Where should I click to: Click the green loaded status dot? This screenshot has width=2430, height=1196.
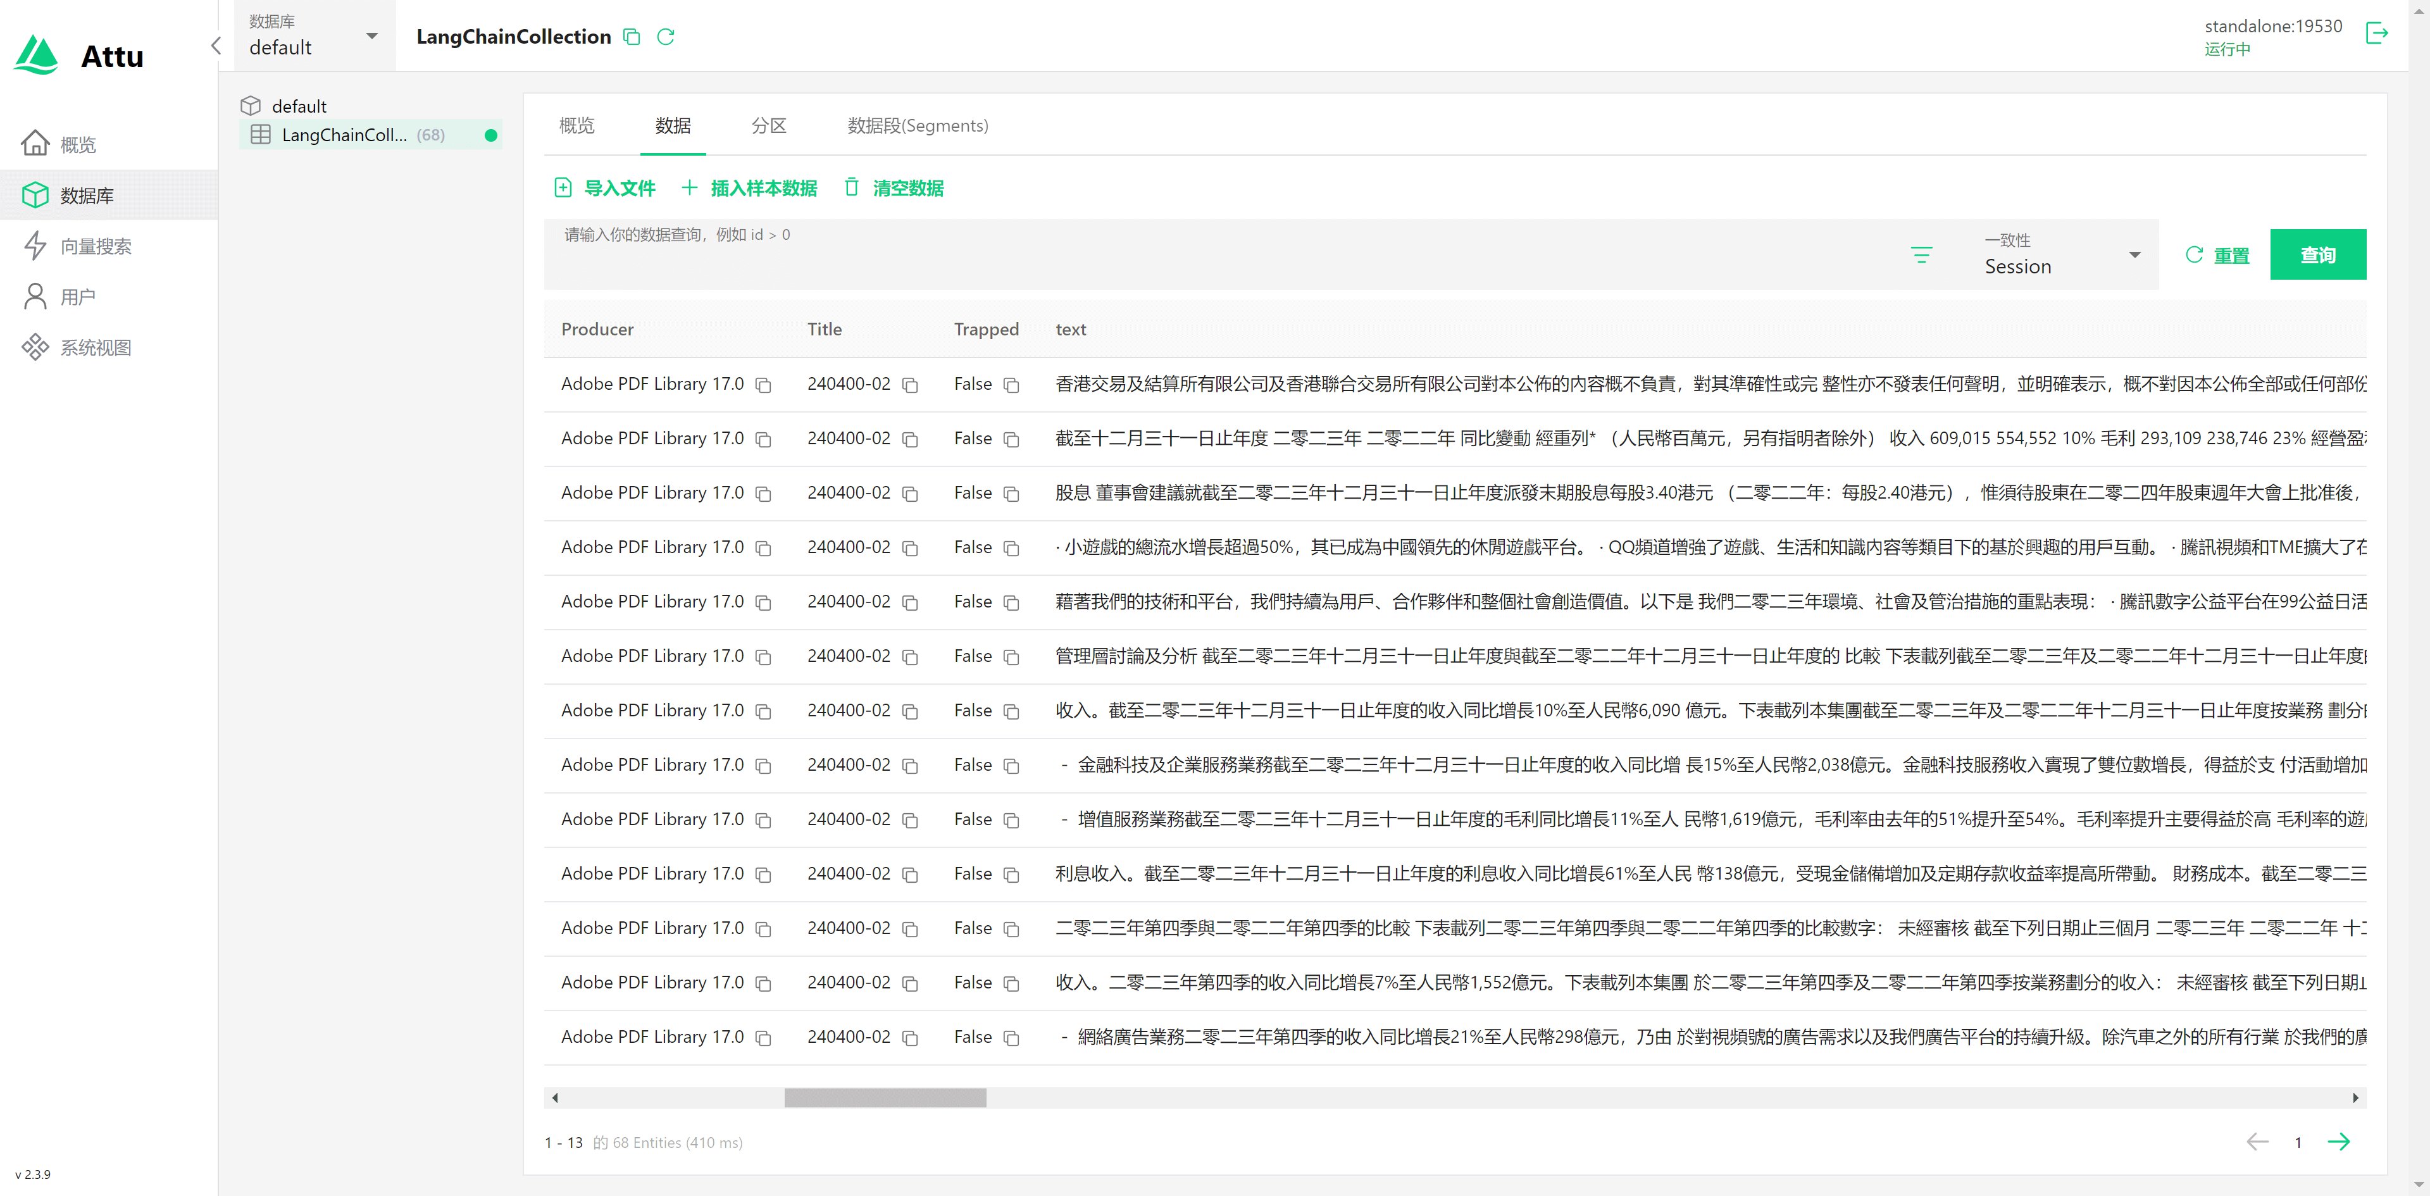(490, 135)
